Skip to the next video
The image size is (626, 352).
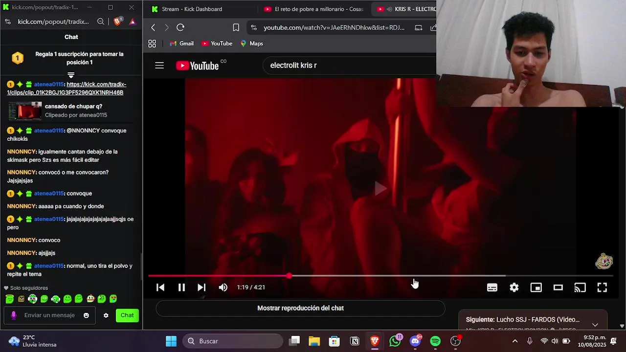(x=201, y=287)
